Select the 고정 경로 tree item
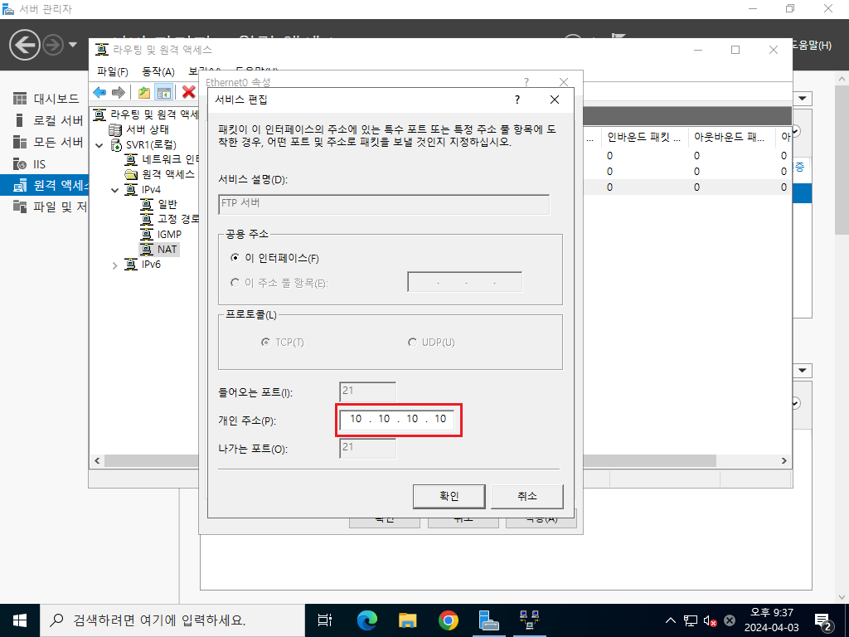849x637 pixels. pyautogui.click(x=169, y=219)
